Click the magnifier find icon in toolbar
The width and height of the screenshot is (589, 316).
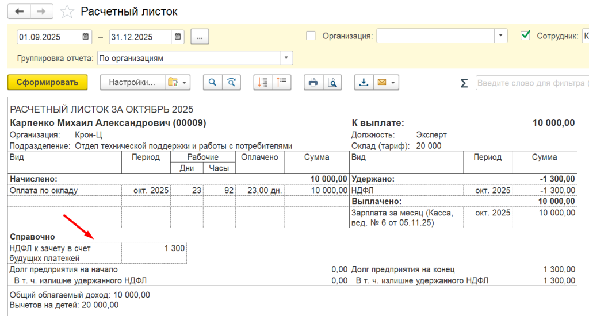[213, 83]
